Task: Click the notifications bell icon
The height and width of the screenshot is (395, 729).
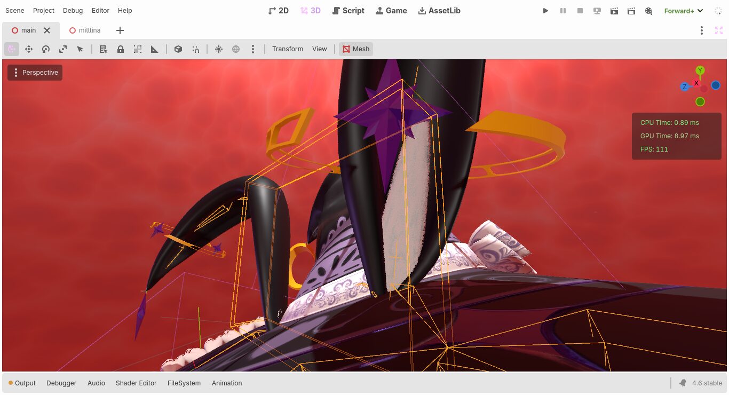Action: (x=683, y=383)
